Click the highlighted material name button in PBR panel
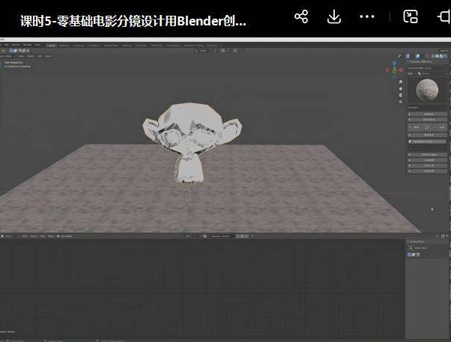Screen dimensions: 451x342 (x=428, y=140)
